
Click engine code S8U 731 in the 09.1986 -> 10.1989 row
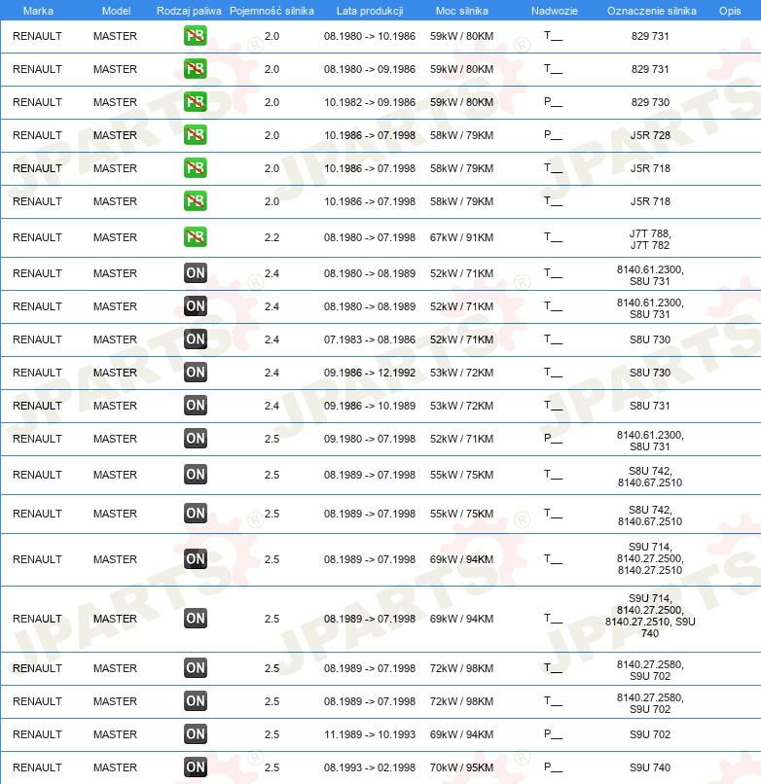pyautogui.click(x=650, y=406)
